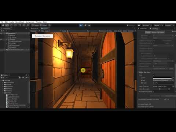The height and width of the screenshot is (132, 176).
Task: Select the Rect tool in toolbar
Action: (x=19, y=25)
